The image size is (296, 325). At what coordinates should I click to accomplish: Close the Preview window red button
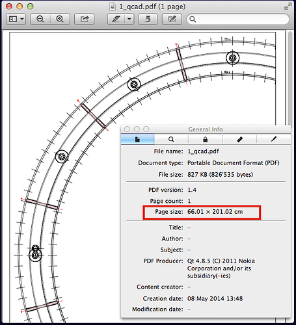tap(9, 6)
